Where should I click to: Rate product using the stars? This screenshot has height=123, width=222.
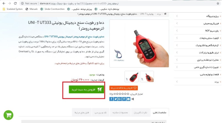pyautogui.click(x=123, y=94)
